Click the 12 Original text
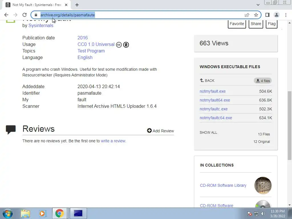The width and height of the screenshot is (292, 219). coord(262,142)
